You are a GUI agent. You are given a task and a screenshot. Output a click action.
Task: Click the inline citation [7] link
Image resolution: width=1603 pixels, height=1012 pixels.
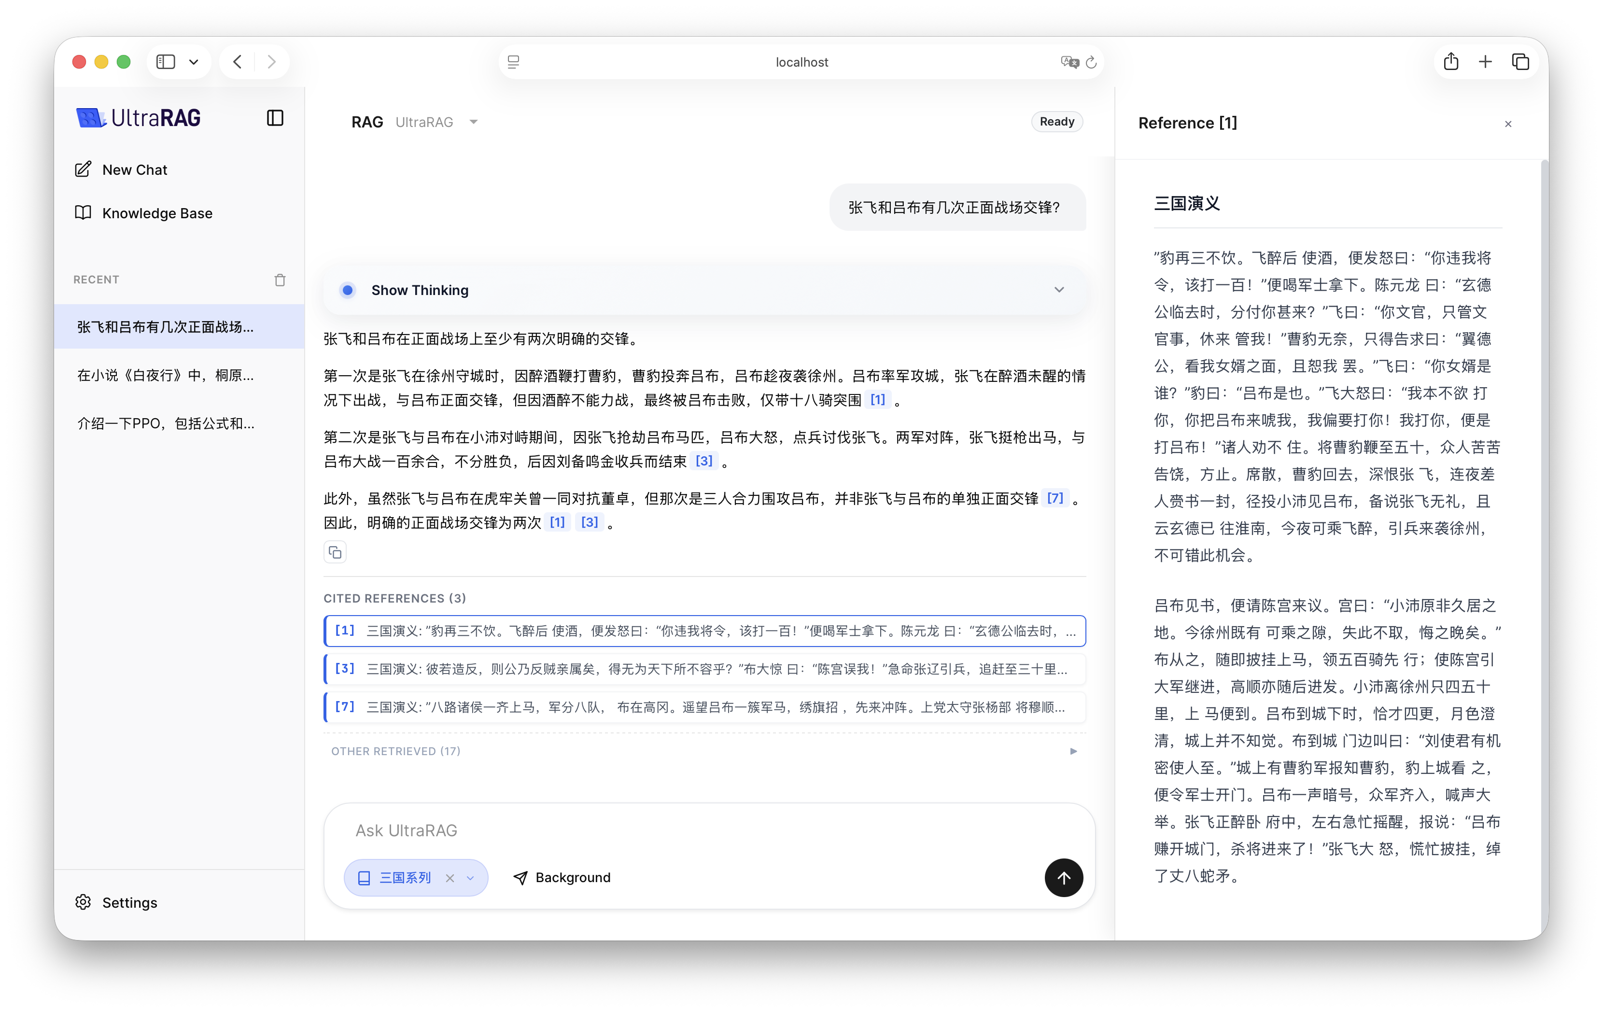click(1055, 498)
